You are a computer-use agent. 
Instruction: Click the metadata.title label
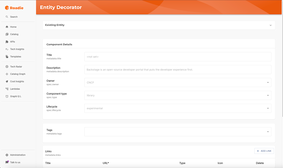(54, 58)
